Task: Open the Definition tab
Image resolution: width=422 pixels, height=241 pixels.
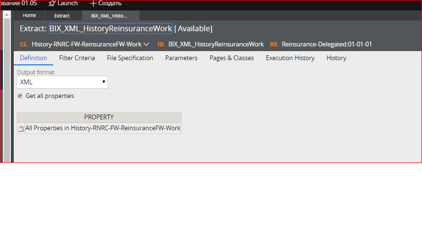Action: click(x=33, y=58)
